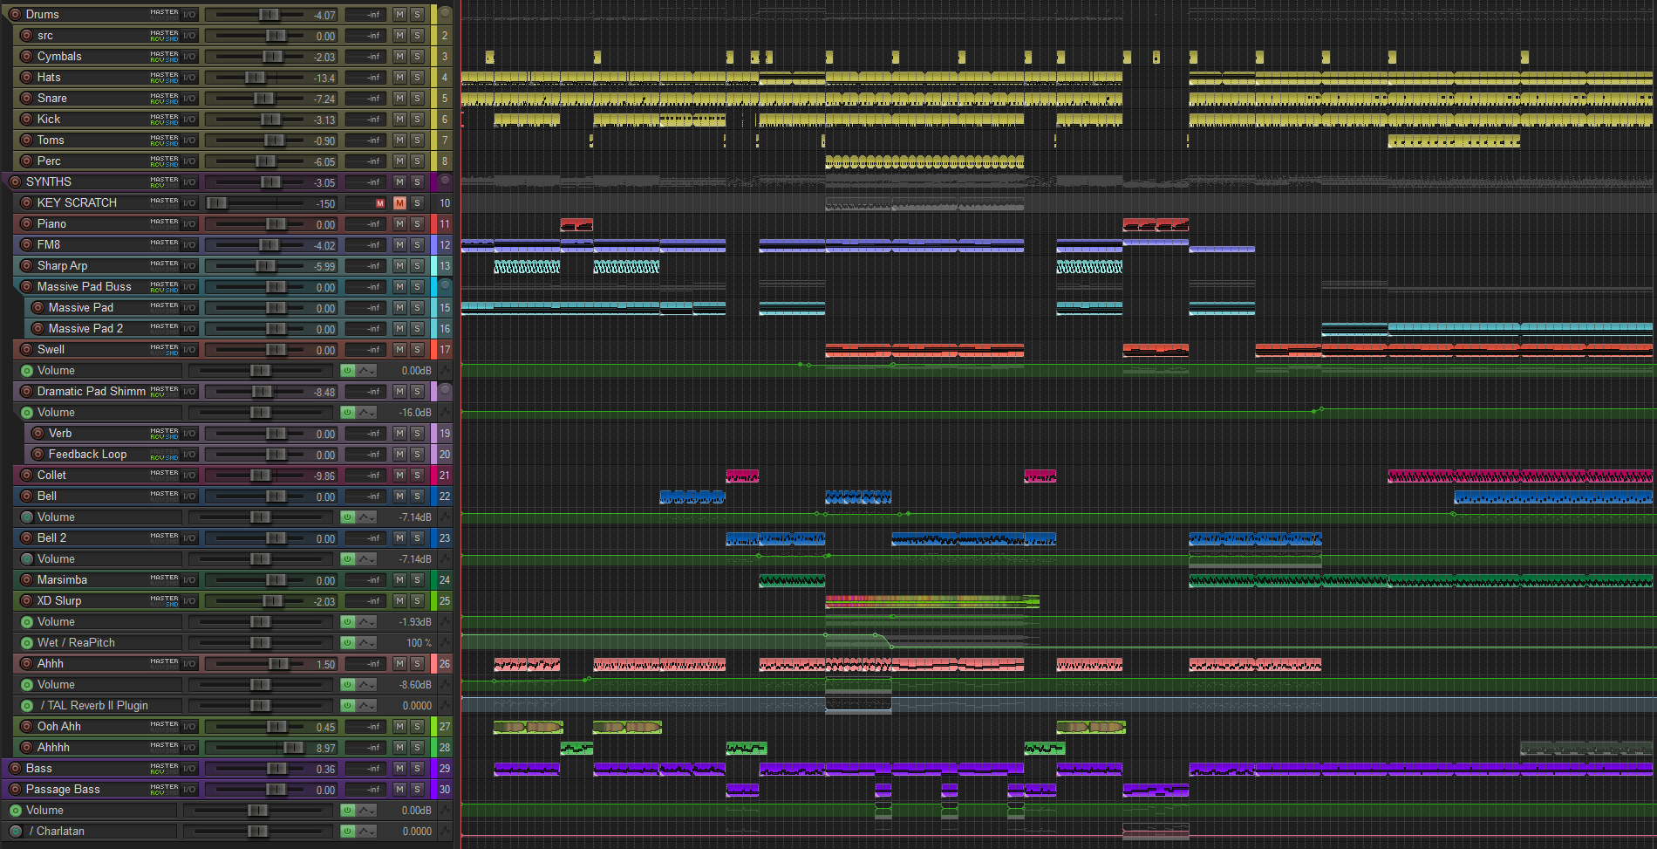
Task: Click the MASTER send button on Collet
Action: click(164, 473)
